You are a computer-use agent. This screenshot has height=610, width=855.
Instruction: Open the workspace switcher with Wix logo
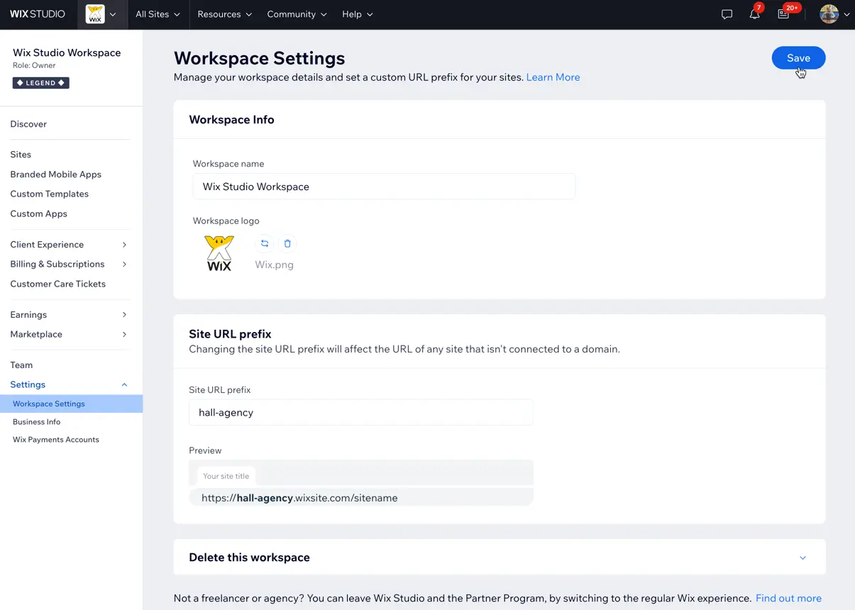pos(101,14)
